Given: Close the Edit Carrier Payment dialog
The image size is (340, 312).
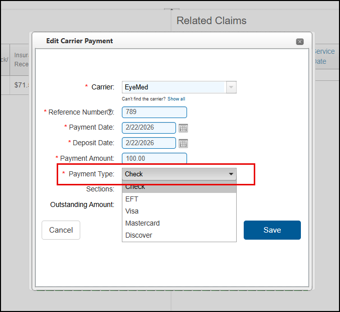Looking at the screenshot, I should coord(299,42).
